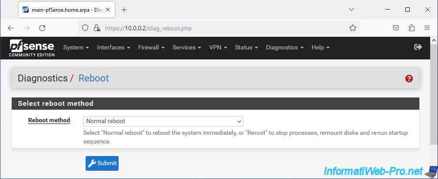Open the Status menu

pos(246,47)
